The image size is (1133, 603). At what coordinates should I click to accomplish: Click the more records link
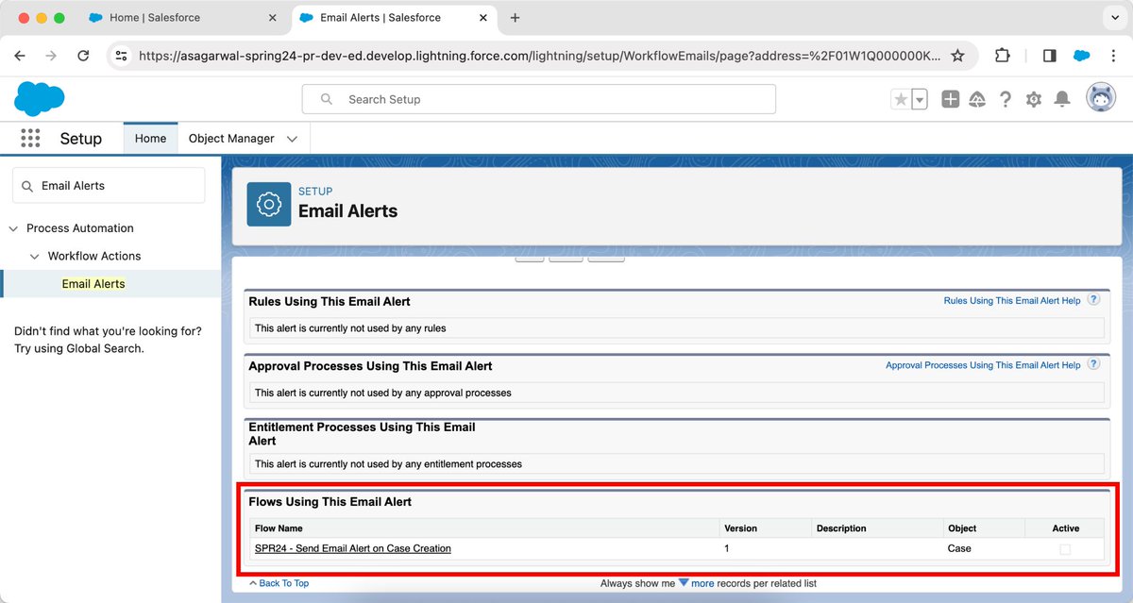(702, 583)
